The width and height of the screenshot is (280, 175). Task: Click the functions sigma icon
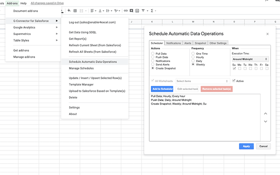tap(152, 10)
